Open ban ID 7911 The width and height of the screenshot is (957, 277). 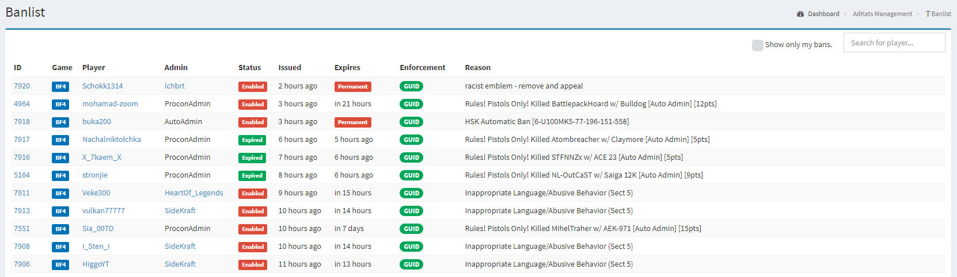coord(22,193)
